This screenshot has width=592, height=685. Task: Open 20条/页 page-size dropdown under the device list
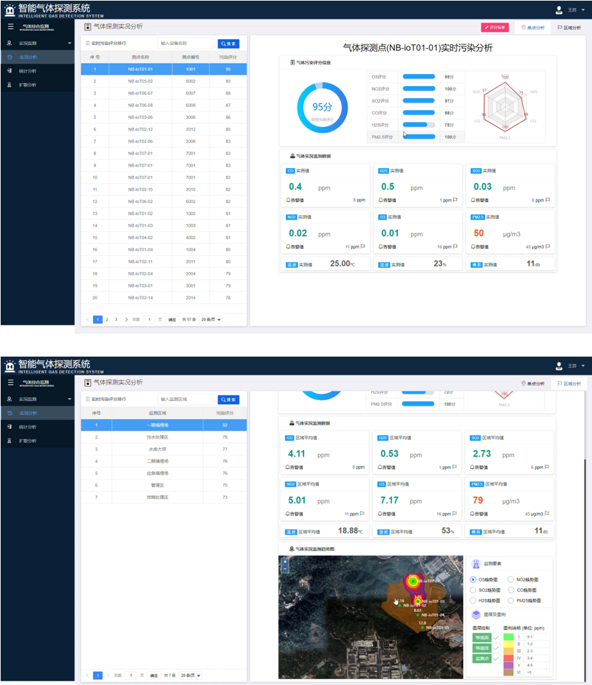coord(211,320)
